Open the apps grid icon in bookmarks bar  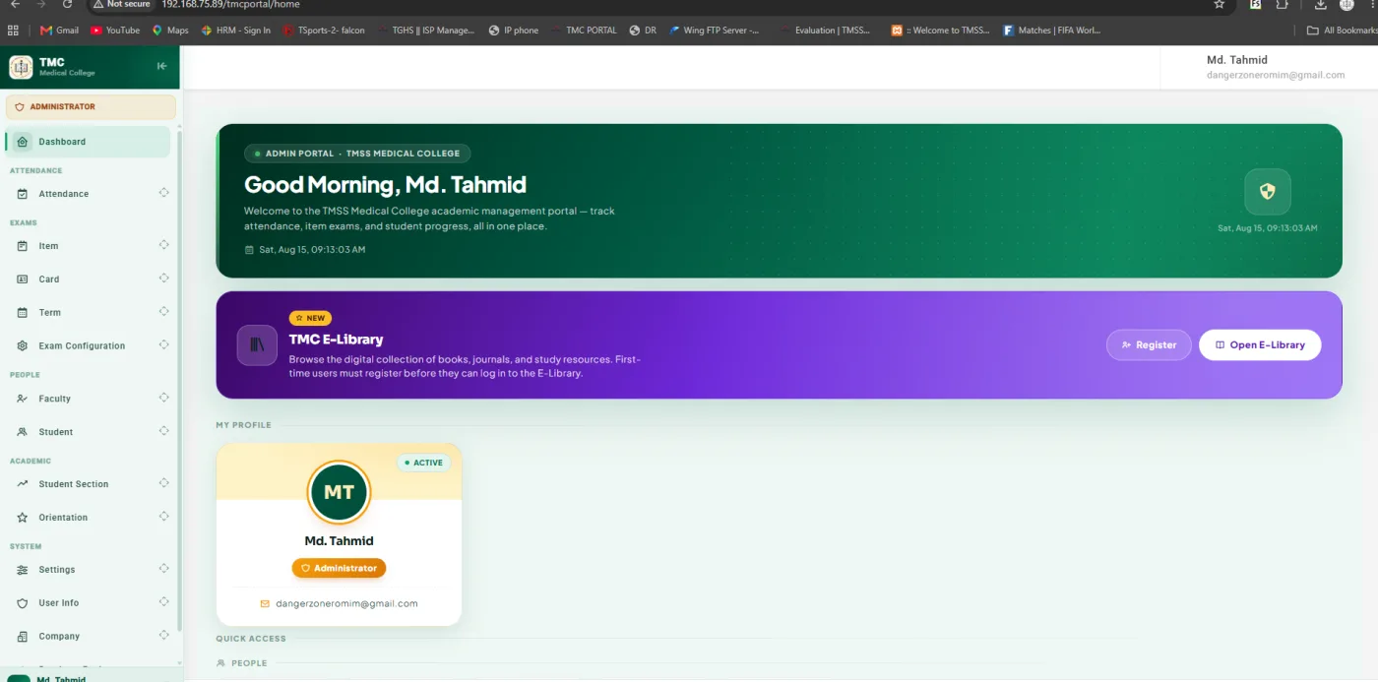pos(14,31)
